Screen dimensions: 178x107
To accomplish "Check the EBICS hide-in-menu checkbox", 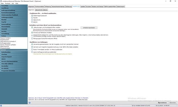I will point(32,22).
